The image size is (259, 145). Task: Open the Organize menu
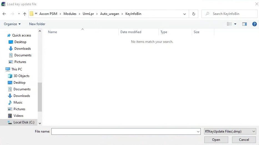(12, 24)
